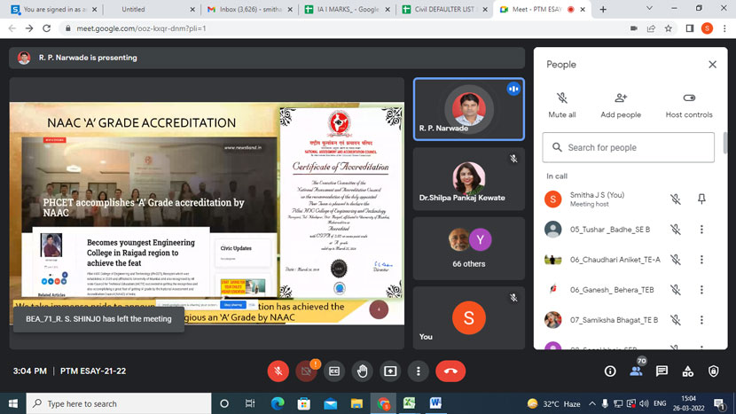Open more options three-dot menu in call bar
Image resolution: width=736 pixels, height=414 pixels.
tap(417, 371)
